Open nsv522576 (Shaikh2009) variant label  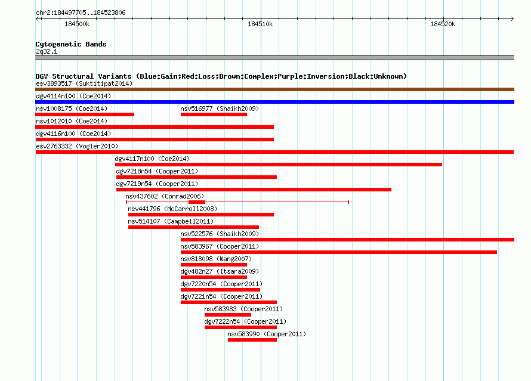pyautogui.click(x=220, y=234)
